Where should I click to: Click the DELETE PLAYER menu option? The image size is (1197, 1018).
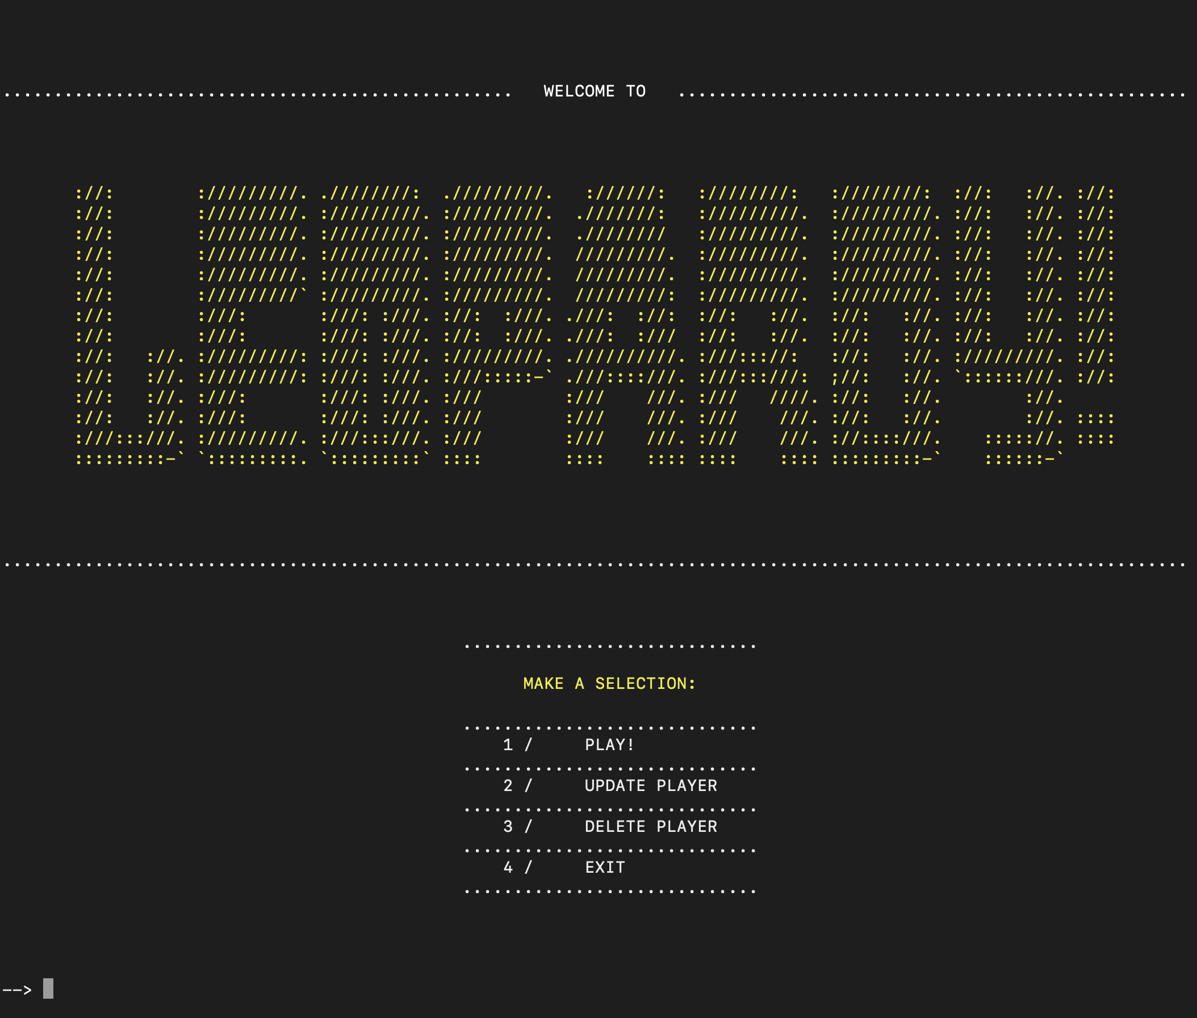point(650,827)
